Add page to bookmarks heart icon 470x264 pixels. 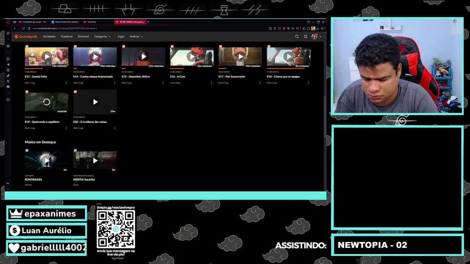[297, 28]
